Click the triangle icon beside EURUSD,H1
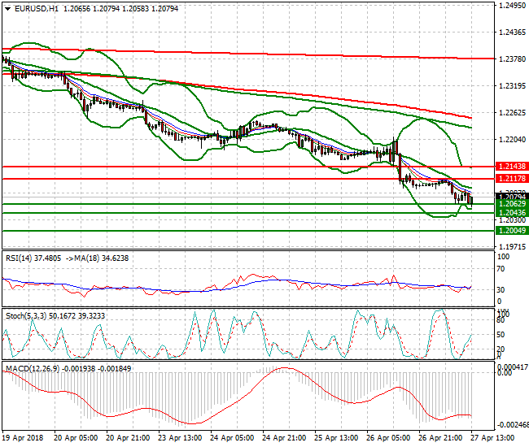The width and height of the screenshot is (529, 447). (x=6, y=8)
